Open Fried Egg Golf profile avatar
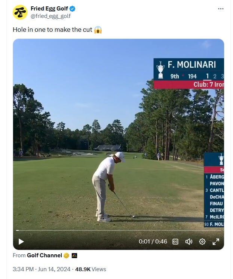Screen dimensions: 233x279 click(x=20, y=12)
